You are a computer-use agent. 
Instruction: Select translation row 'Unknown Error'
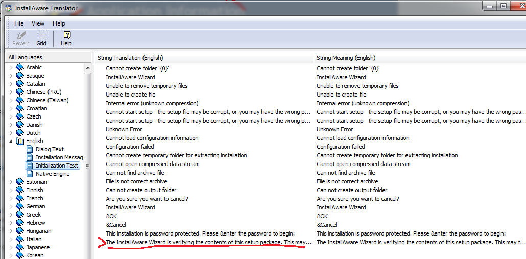[124, 129]
